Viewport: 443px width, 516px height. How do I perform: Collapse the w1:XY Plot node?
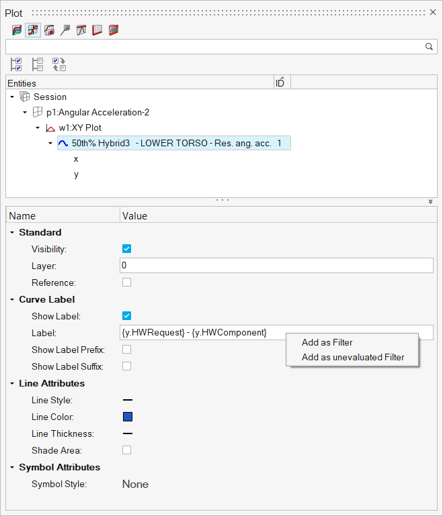[x=38, y=127]
